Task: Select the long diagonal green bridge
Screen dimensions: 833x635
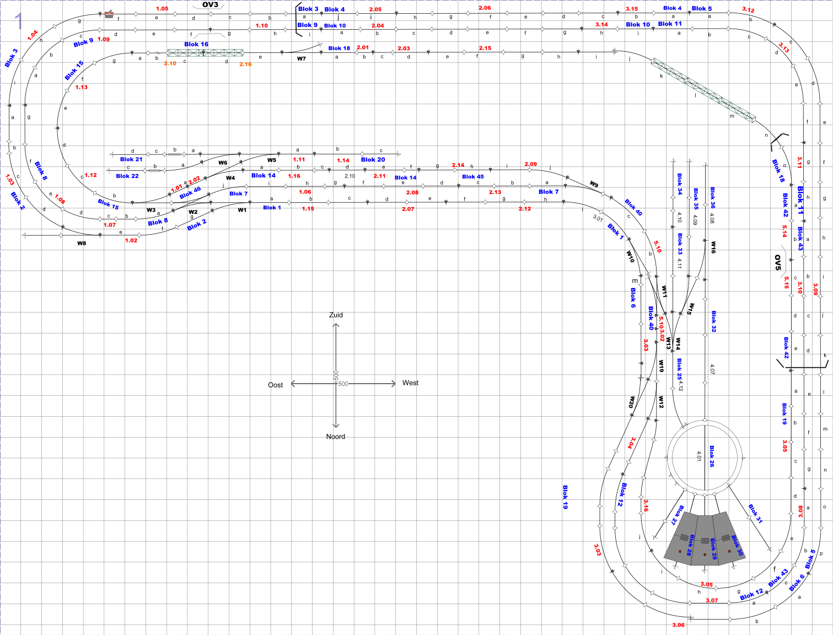Action: click(703, 90)
